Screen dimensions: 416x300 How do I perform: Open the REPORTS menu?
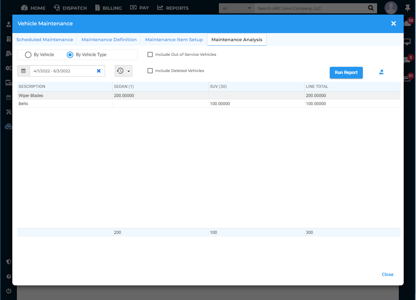click(x=173, y=8)
